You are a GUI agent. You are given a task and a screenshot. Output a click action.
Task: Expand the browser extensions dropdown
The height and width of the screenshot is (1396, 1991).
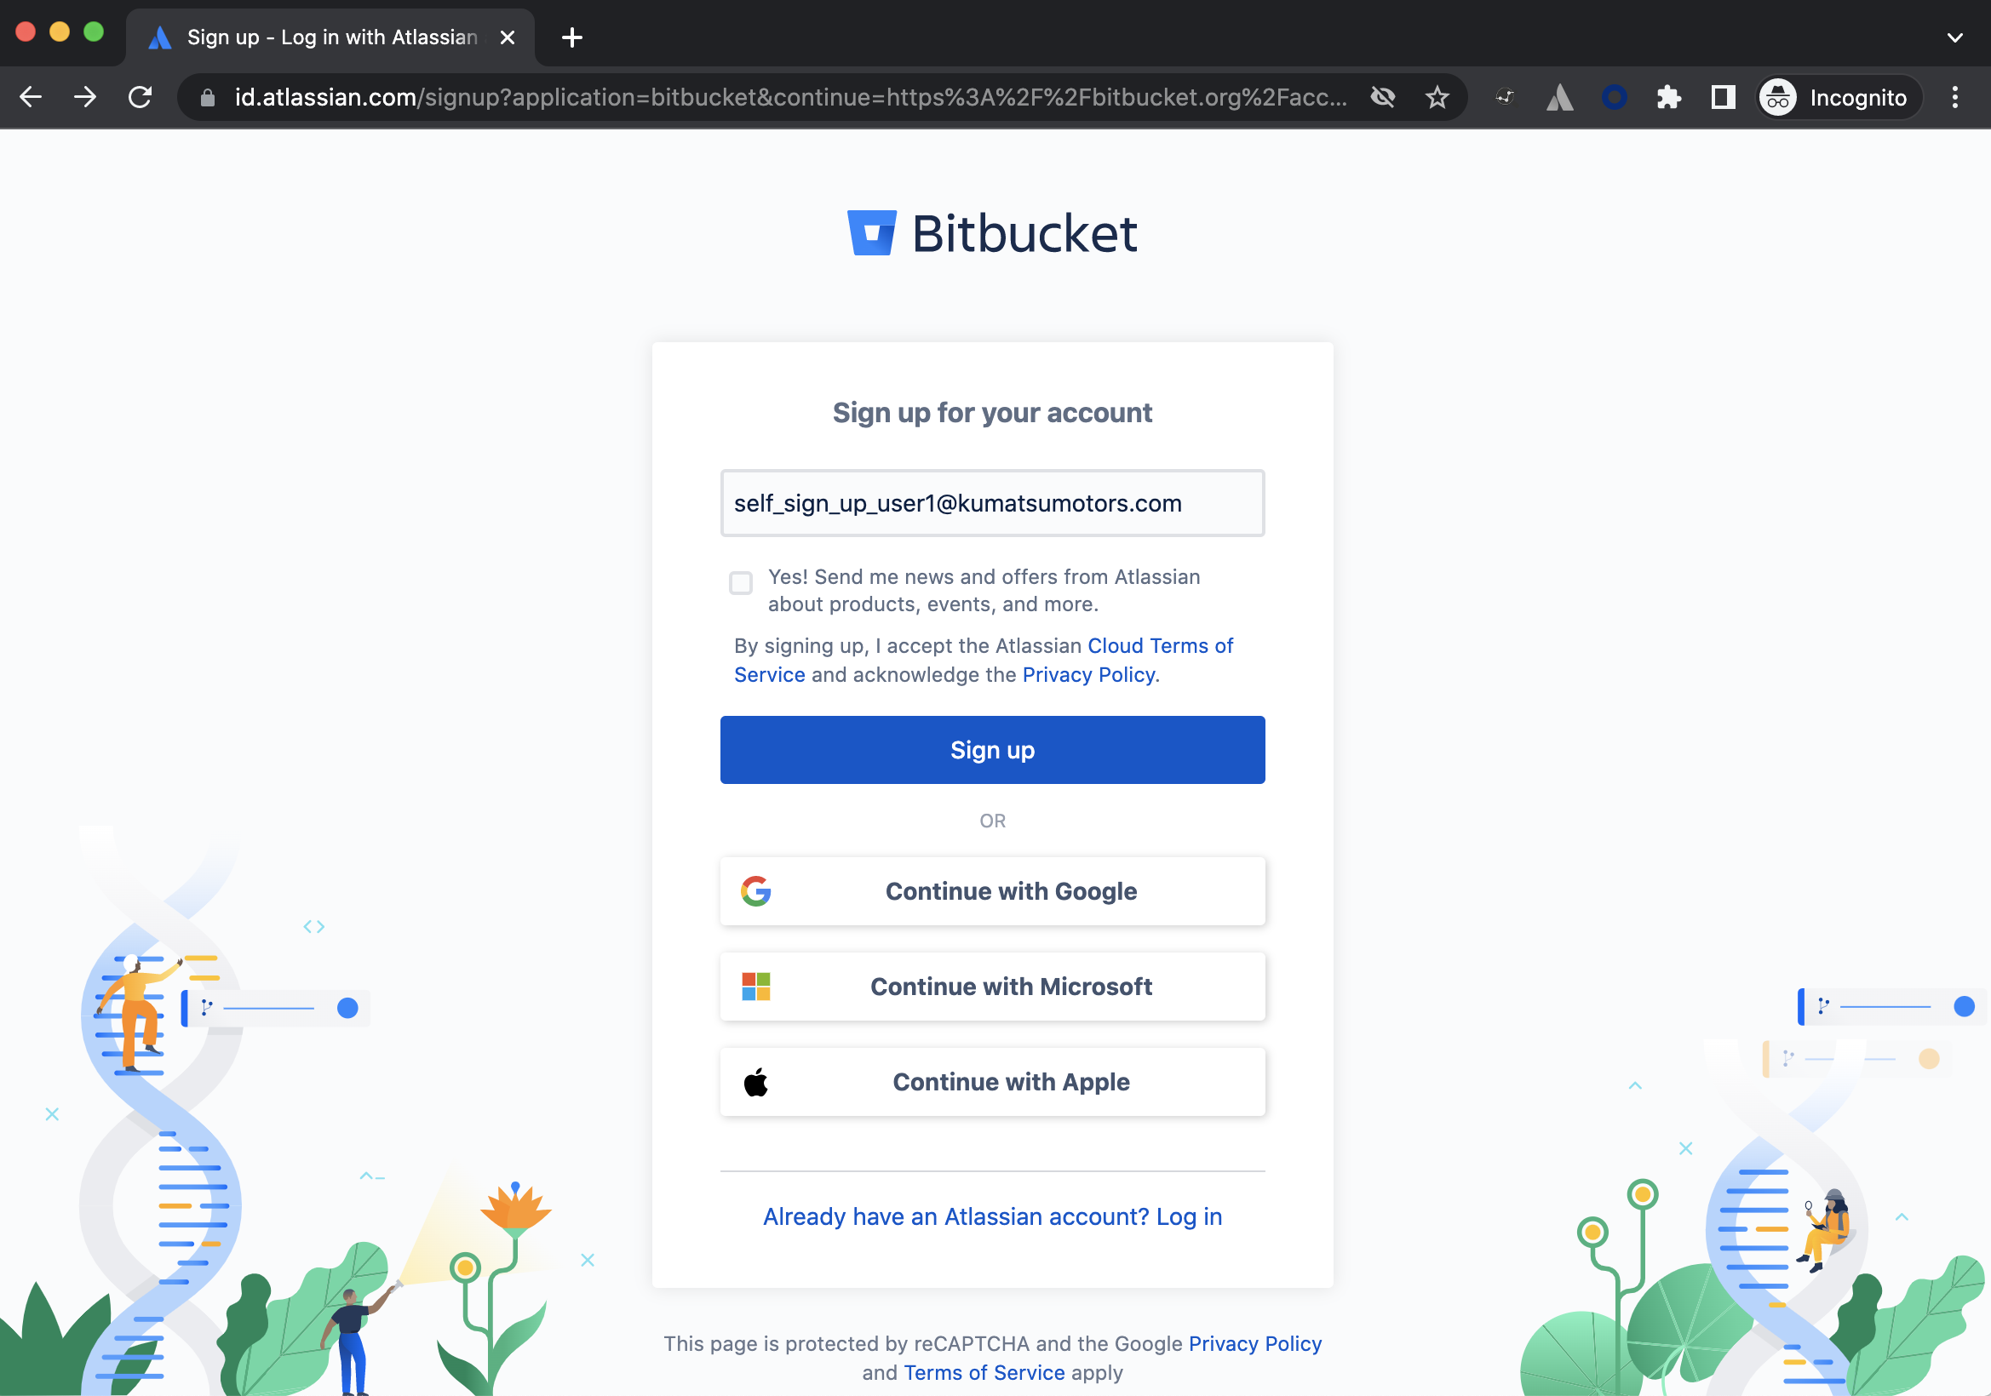coord(1666,97)
